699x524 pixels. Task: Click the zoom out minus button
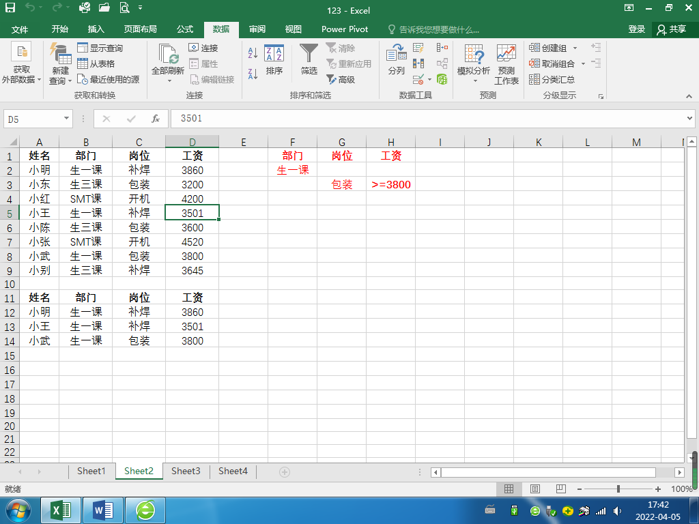579,489
